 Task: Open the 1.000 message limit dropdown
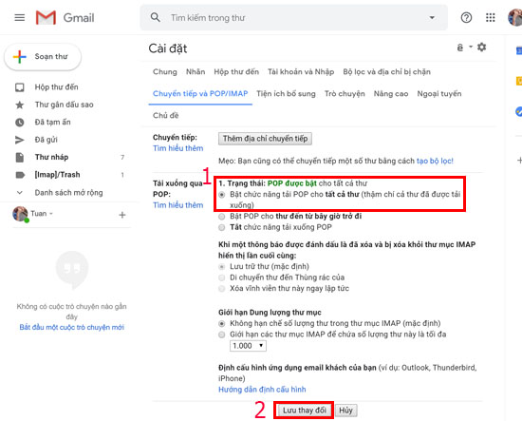[x=248, y=346]
